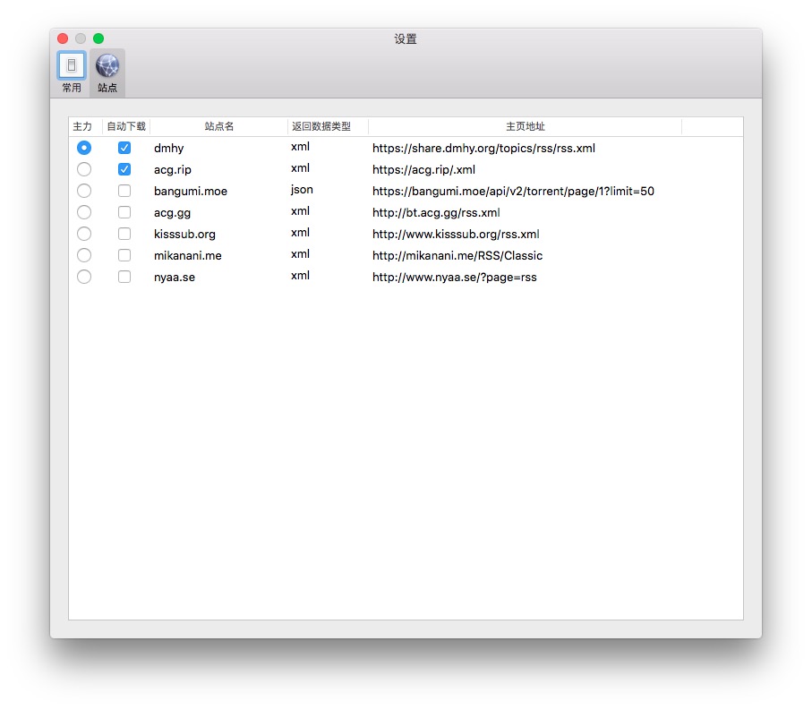The height and width of the screenshot is (710, 812).
Task: Select site name kisssub.org
Action: 184,235
